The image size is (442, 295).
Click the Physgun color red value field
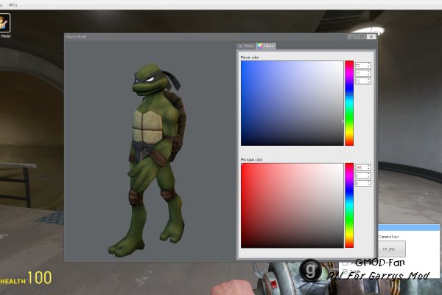(x=362, y=167)
